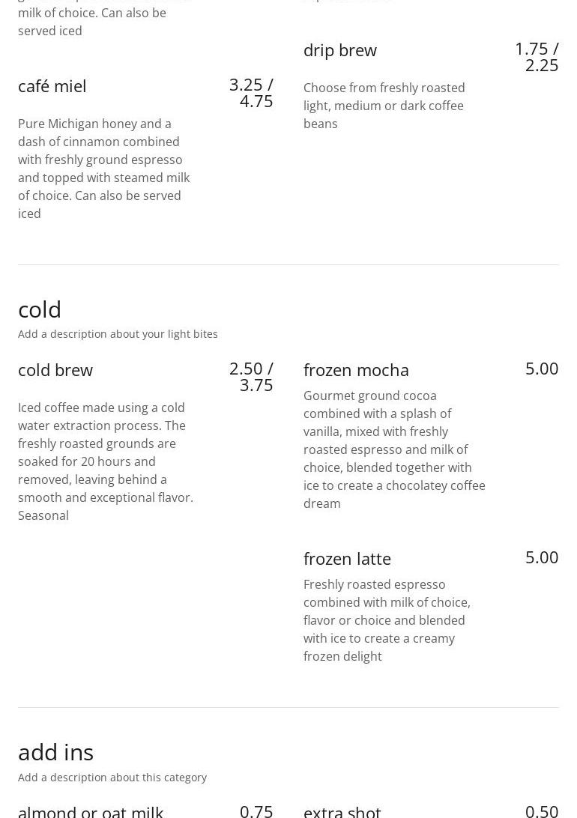Click the frozen mocha item title
This screenshot has height=818, width=577.
[356, 370]
